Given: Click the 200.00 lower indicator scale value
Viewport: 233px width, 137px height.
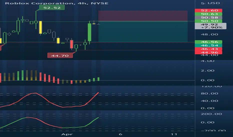Looking at the screenshot, I should pyautogui.click(x=211, y=114).
